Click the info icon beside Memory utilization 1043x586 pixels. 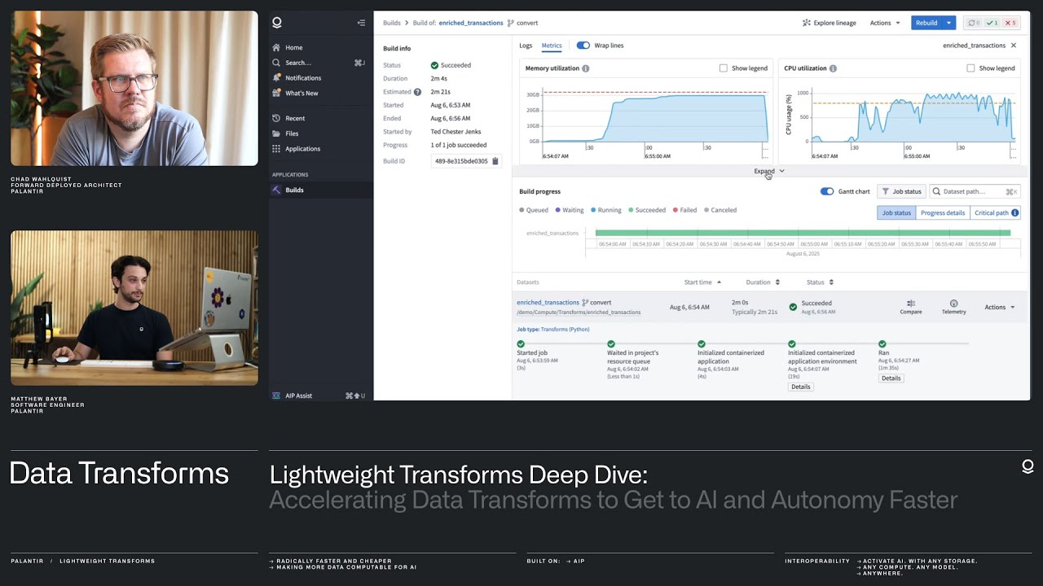pos(586,68)
